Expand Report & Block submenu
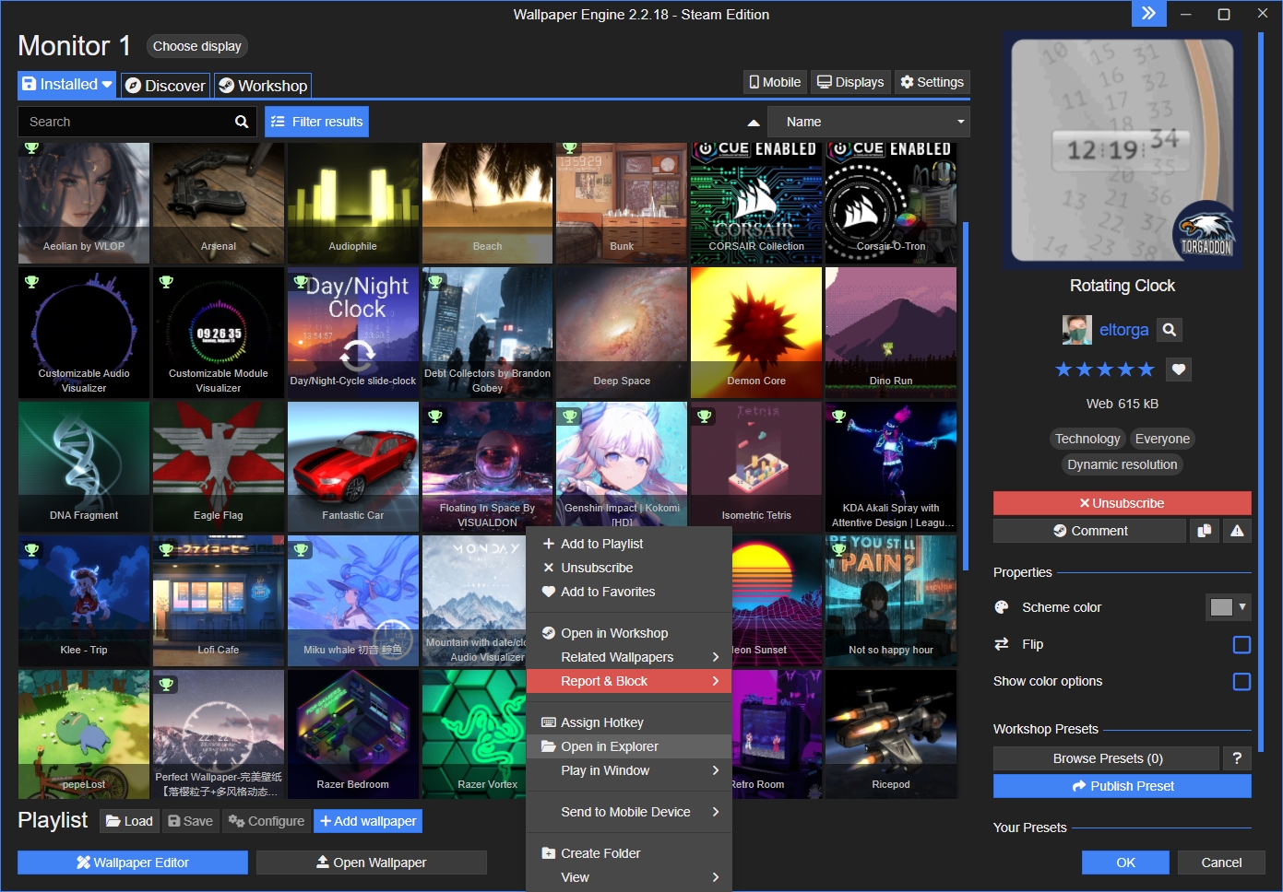 click(x=629, y=681)
